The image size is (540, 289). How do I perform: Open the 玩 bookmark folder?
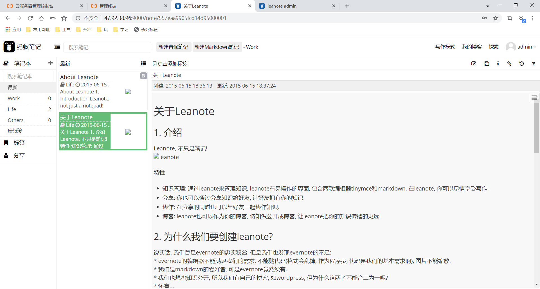tap(102, 29)
